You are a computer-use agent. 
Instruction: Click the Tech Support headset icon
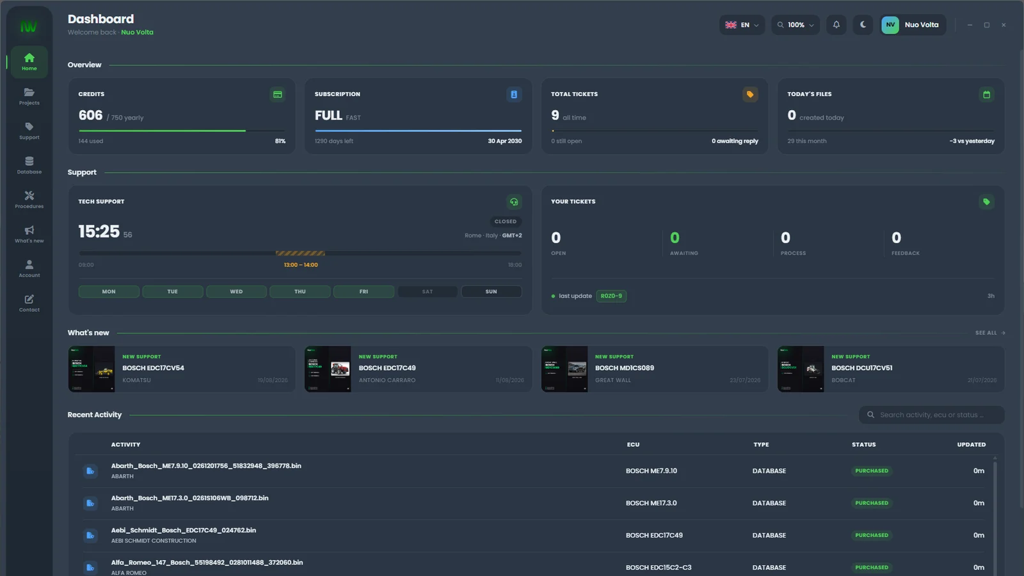(514, 202)
